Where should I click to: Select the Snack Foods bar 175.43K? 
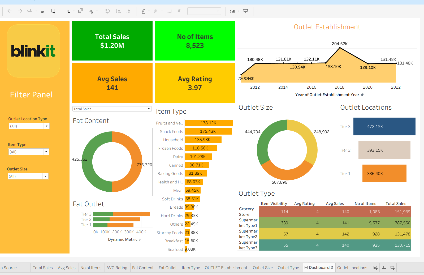pyautogui.click(x=208, y=131)
